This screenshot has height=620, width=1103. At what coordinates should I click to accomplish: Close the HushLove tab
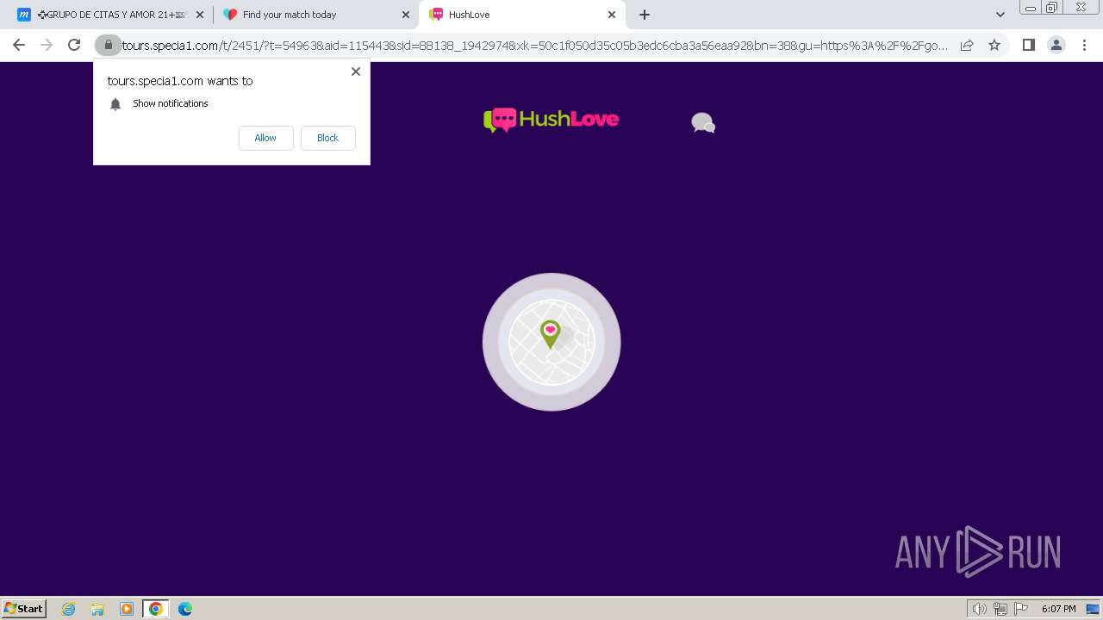pyautogui.click(x=612, y=15)
